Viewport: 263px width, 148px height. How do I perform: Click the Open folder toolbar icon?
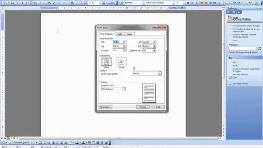pos(8,3)
